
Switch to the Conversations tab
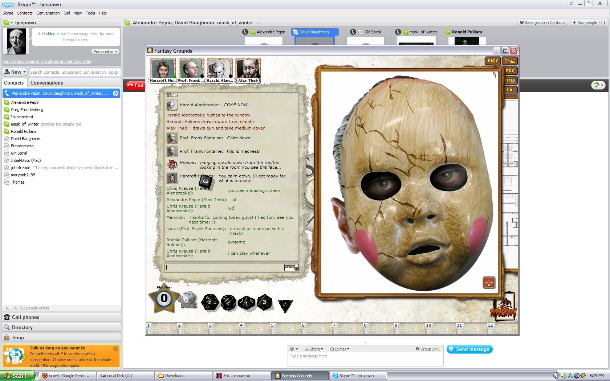click(46, 83)
